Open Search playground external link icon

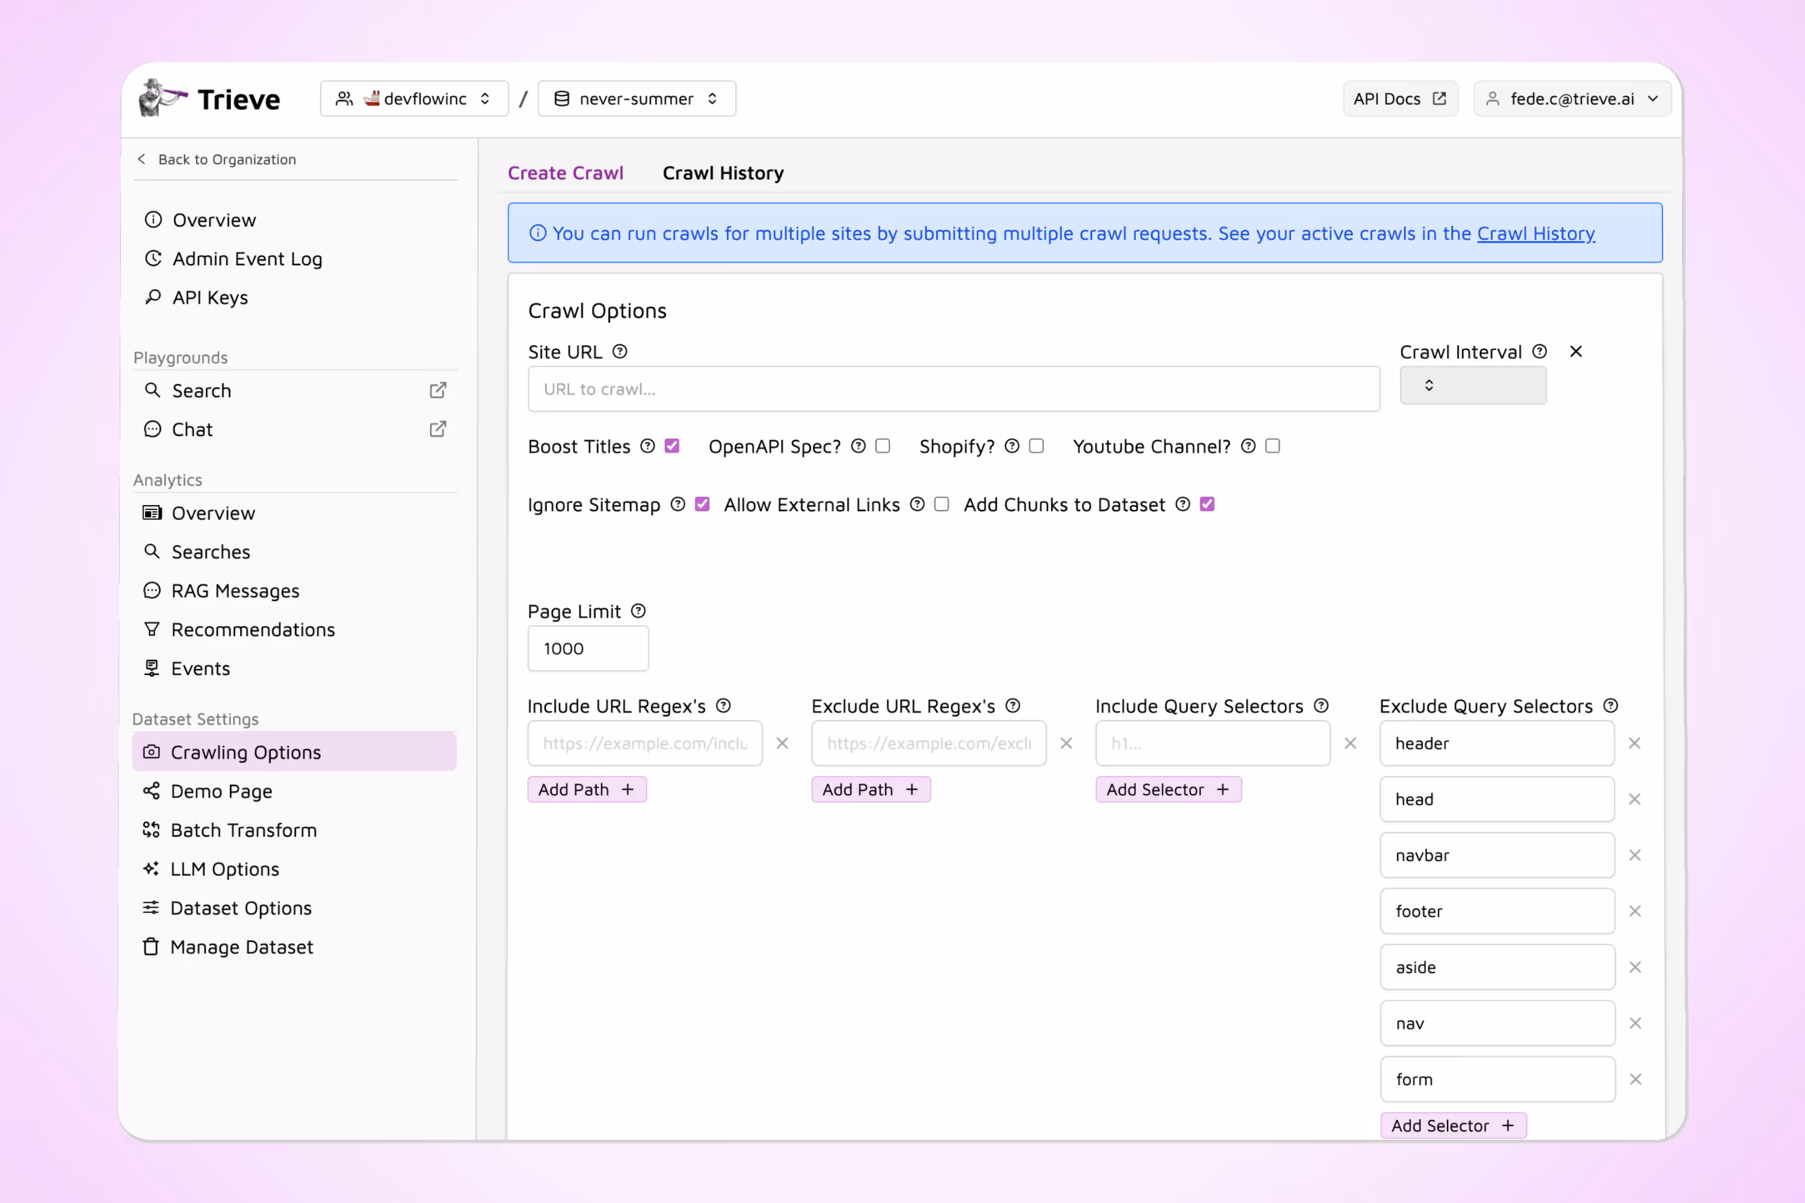point(437,390)
